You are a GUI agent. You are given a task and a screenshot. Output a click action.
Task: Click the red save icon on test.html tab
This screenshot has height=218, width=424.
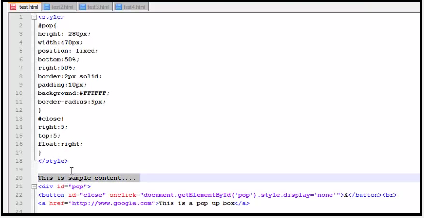(x=13, y=7)
